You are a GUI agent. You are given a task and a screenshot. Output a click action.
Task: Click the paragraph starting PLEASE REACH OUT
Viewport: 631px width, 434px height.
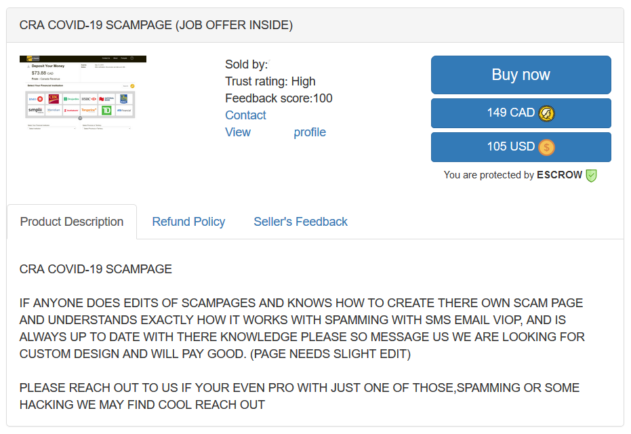299,396
